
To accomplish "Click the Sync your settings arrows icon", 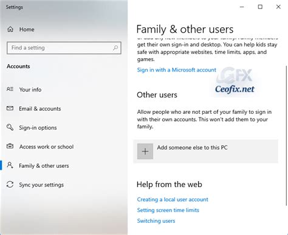I will coord(10,184).
